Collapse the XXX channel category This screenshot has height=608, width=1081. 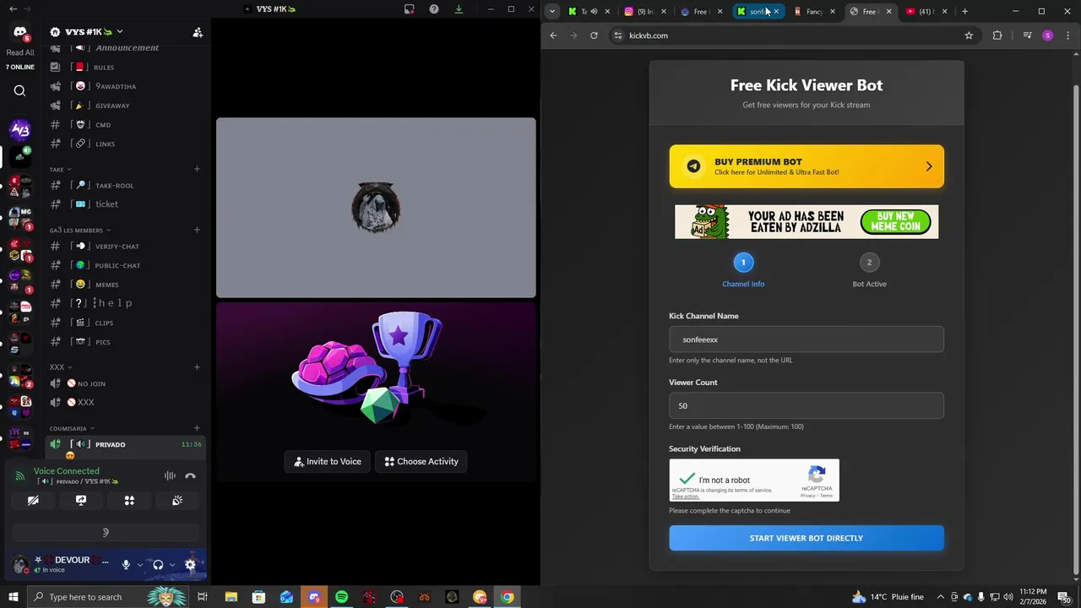(x=60, y=367)
